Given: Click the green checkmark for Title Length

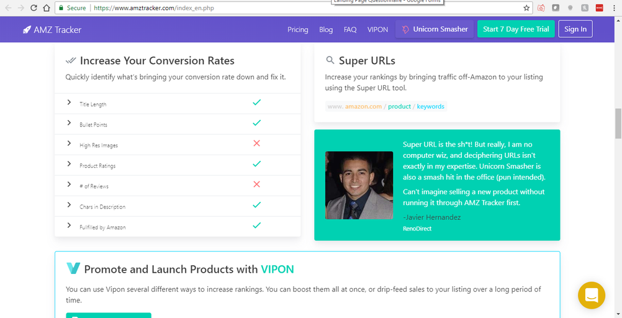Looking at the screenshot, I should (256, 102).
